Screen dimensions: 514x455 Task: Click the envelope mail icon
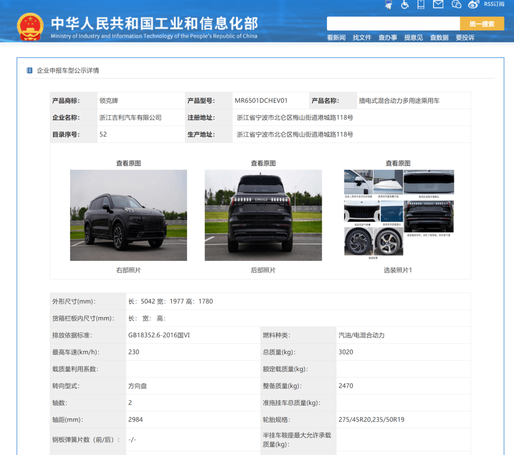(438, 4)
